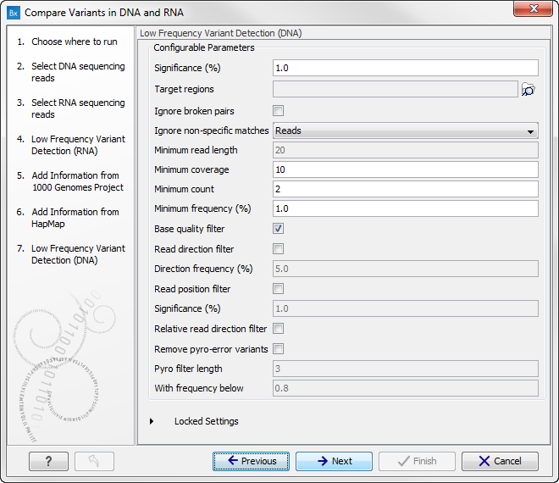The image size is (559, 483).
Task: Click the top Significance (%) input field
Action: [x=406, y=68]
